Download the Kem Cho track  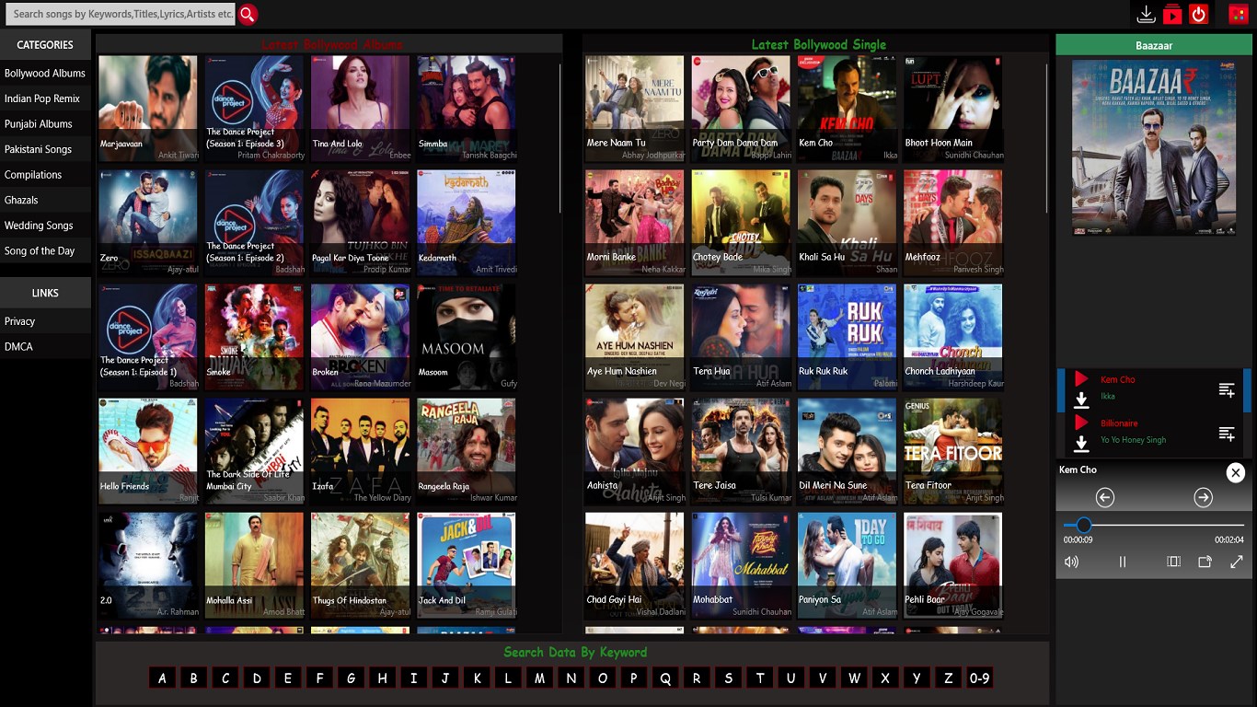(1081, 400)
